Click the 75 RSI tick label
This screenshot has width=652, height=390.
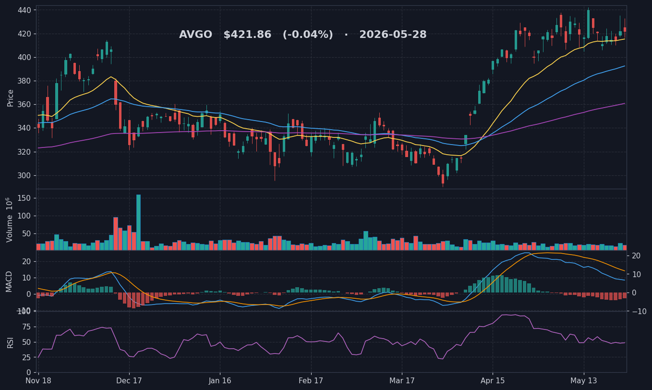pyautogui.click(x=26, y=327)
